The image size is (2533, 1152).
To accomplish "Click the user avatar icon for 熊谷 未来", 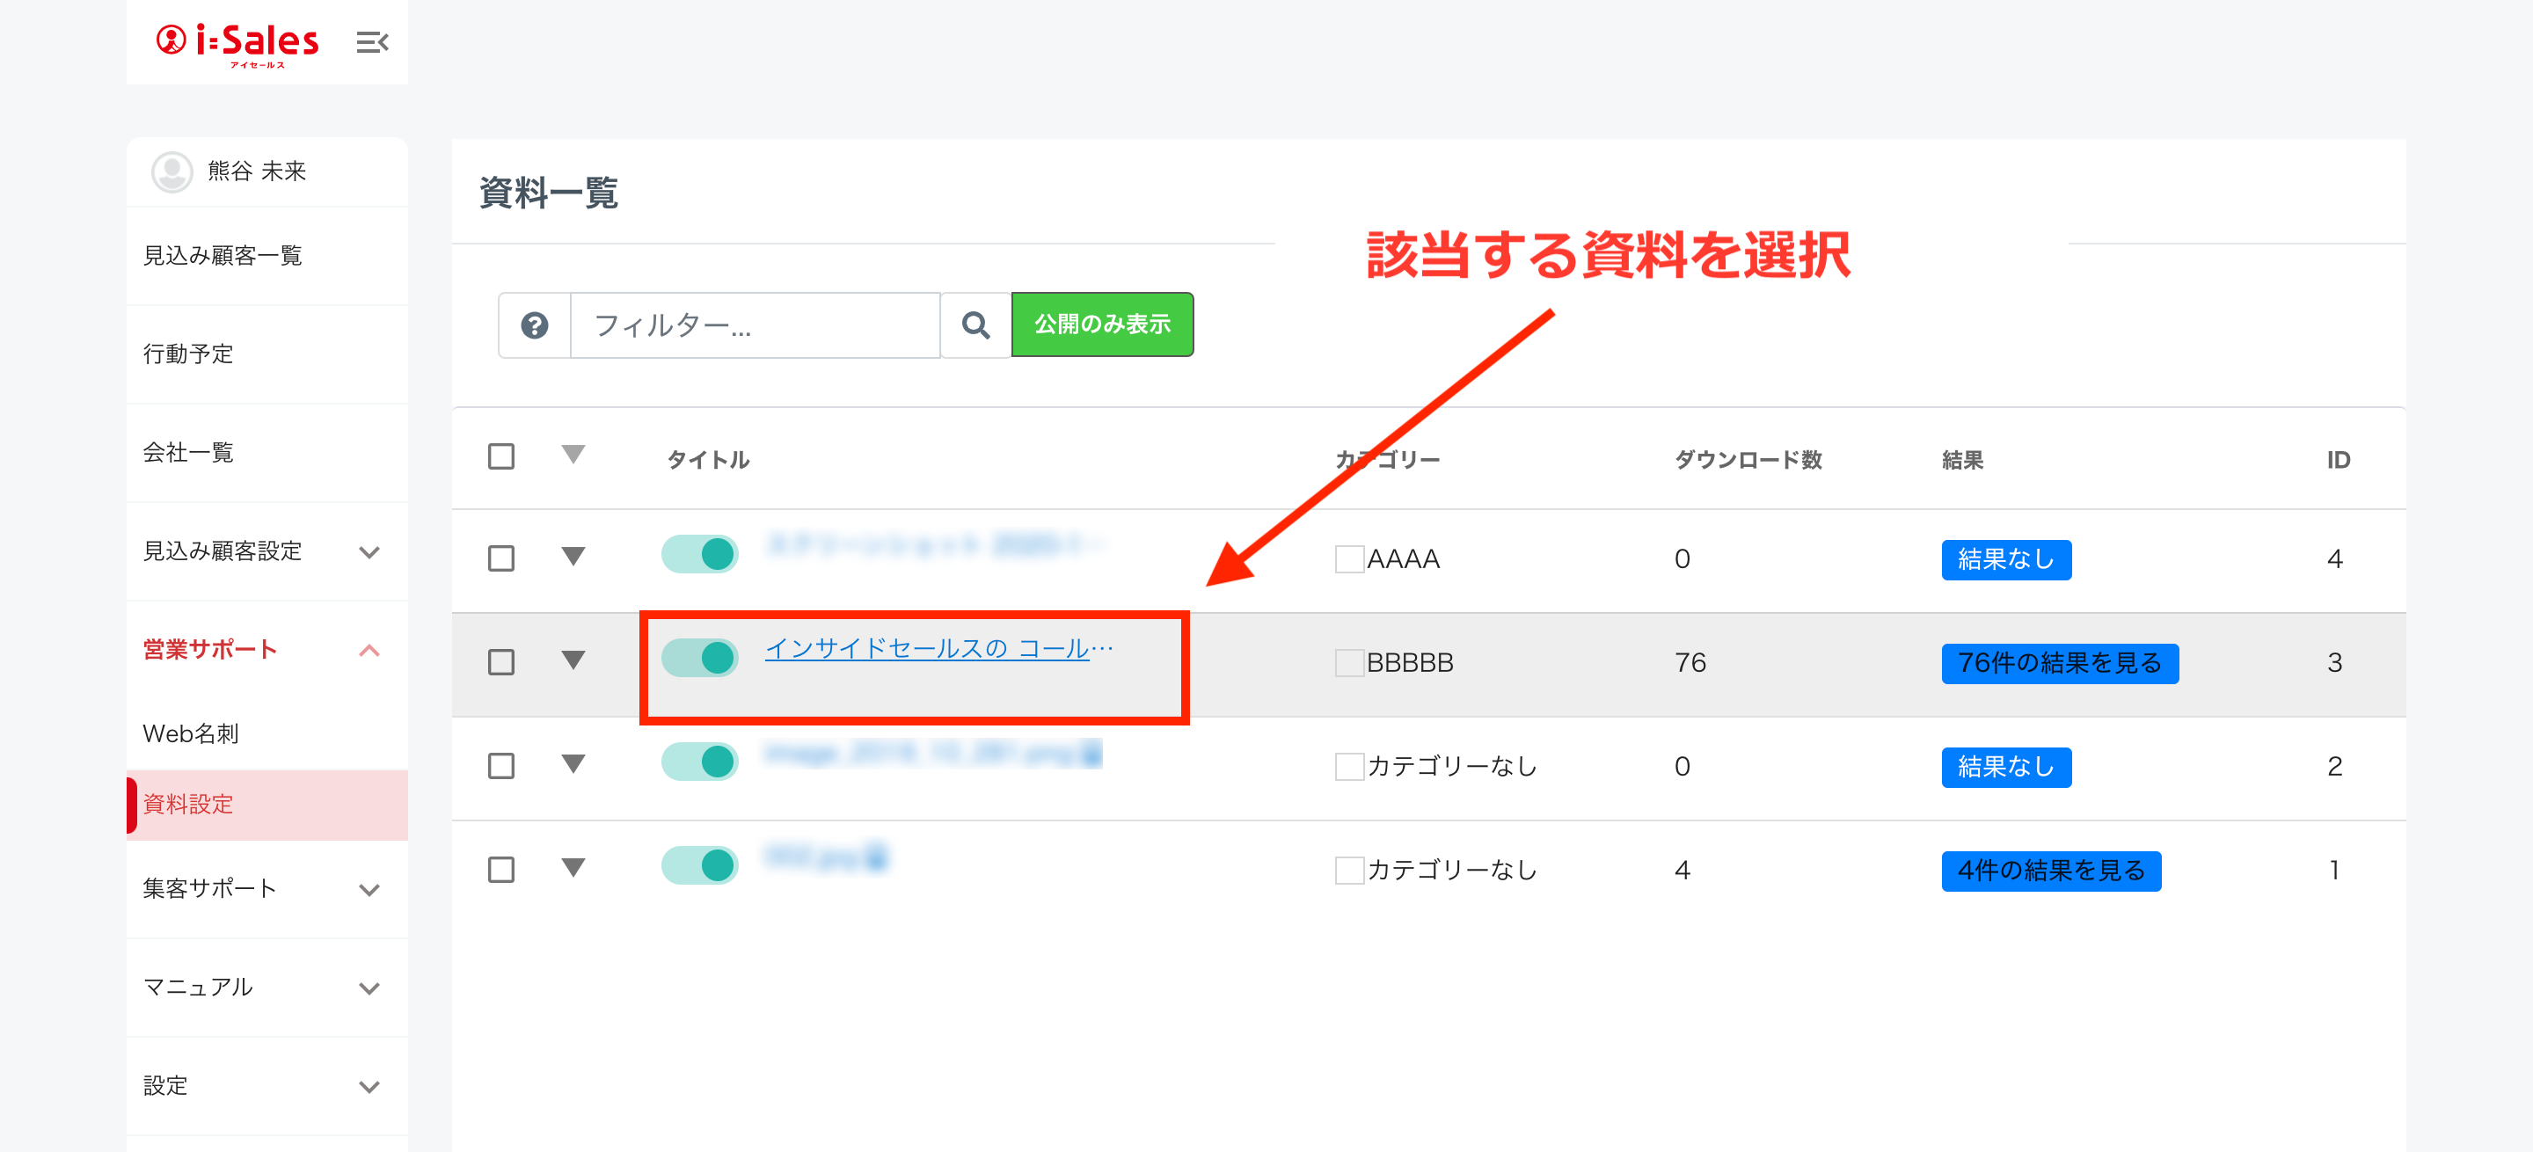I will point(172,172).
